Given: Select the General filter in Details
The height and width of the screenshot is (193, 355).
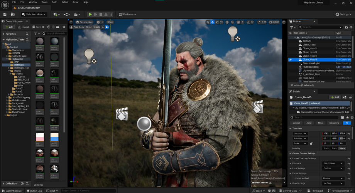Looking at the screenshot, I should pyautogui.click(x=296, y=123).
